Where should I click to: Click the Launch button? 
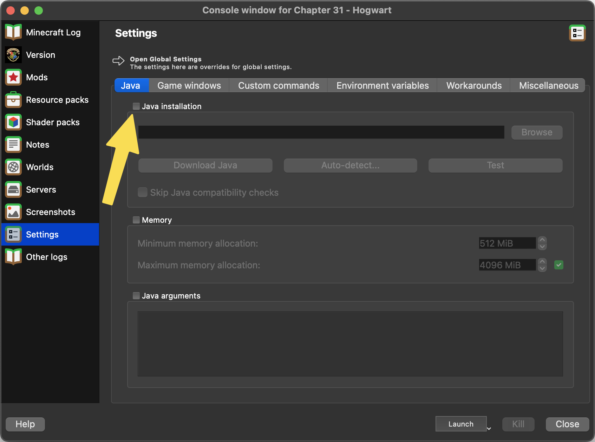point(460,424)
